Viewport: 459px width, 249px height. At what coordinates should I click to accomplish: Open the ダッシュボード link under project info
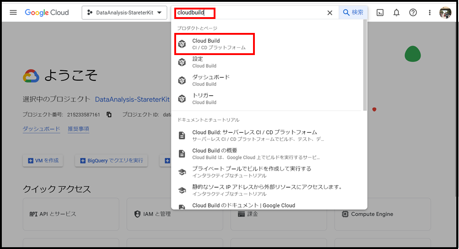tap(41, 129)
